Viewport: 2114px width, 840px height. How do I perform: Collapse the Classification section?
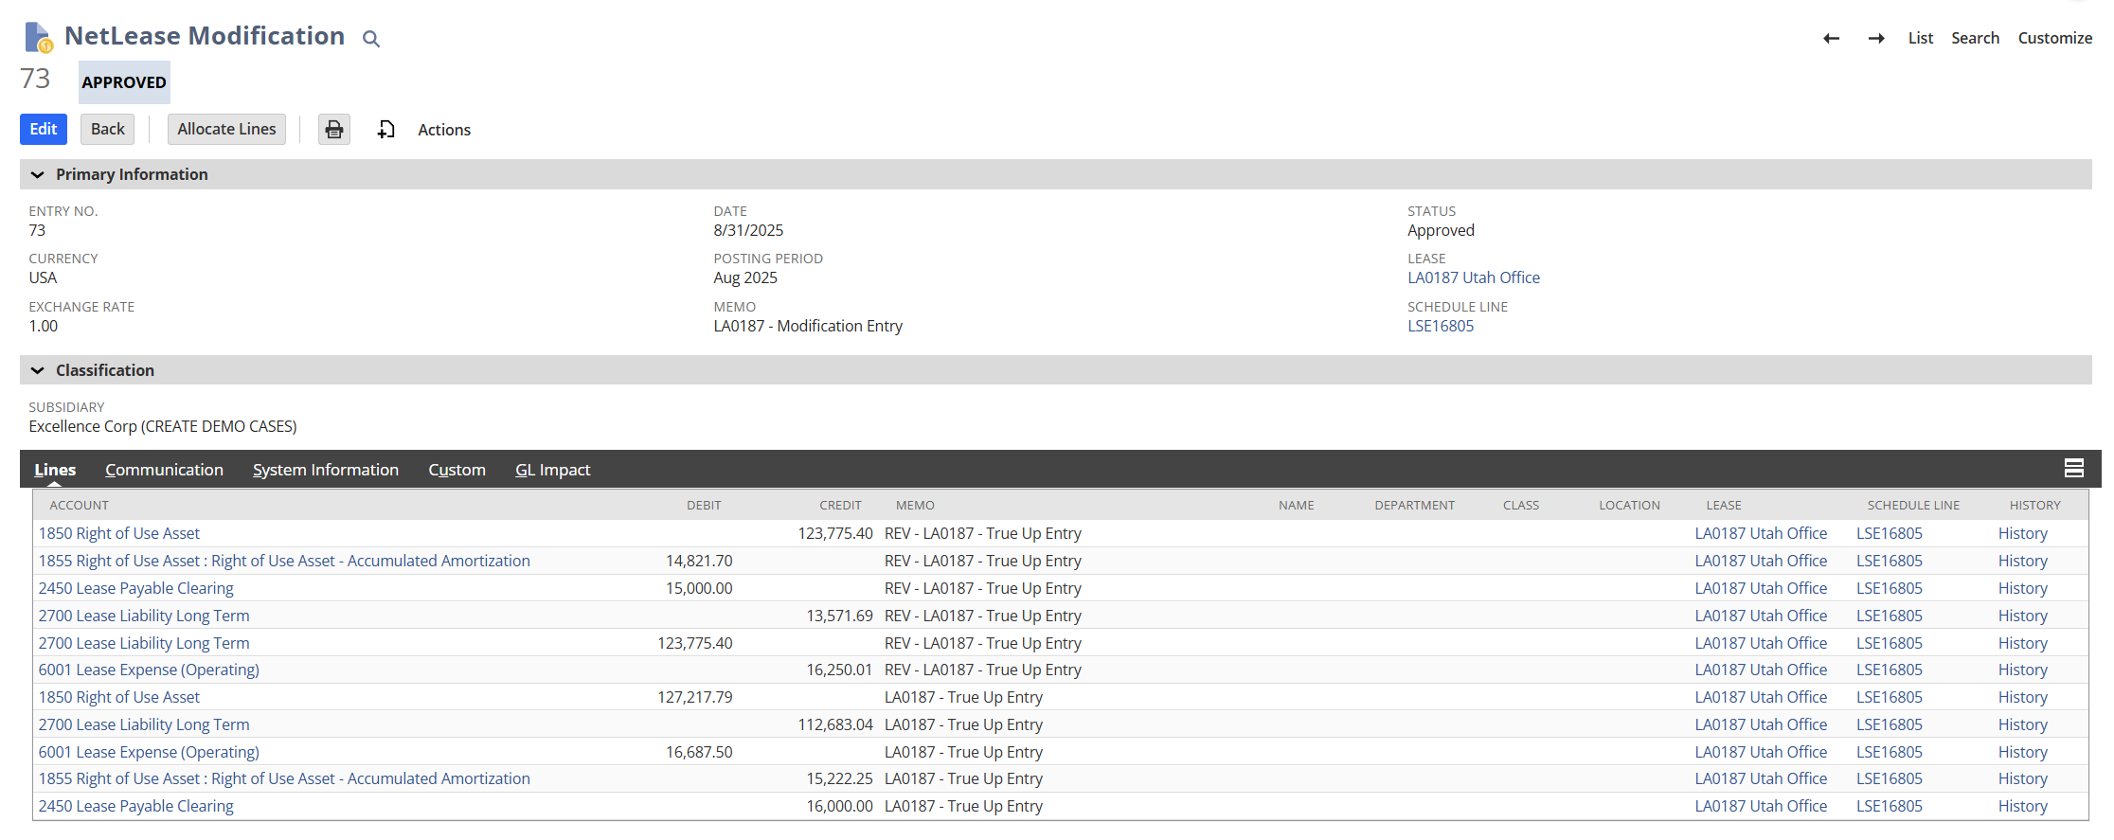click(x=38, y=371)
